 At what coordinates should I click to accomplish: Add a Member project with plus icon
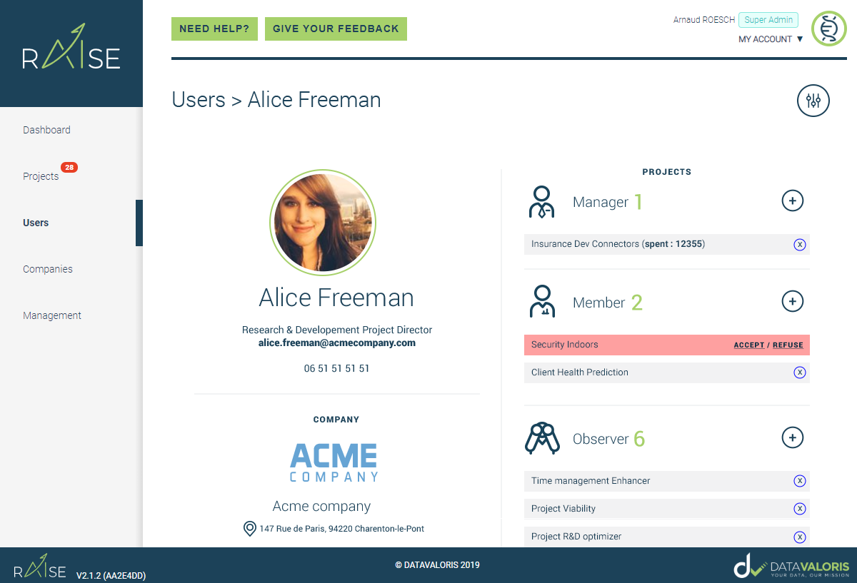pyautogui.click(x=793, y=301)
